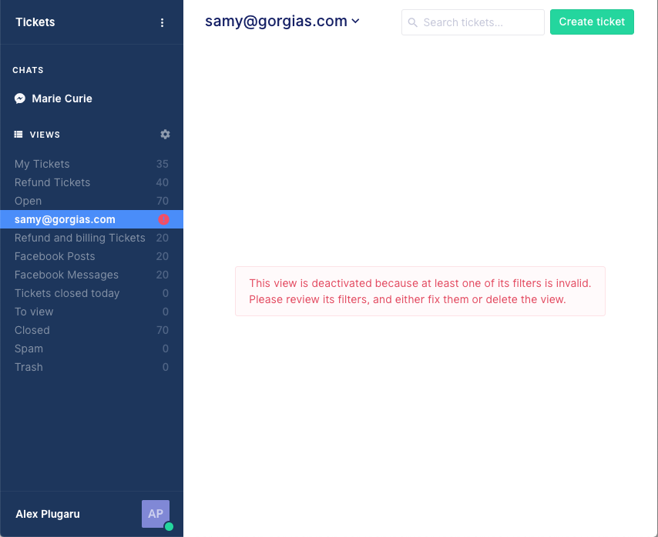Click the Create ticket button

coord(592,22)
